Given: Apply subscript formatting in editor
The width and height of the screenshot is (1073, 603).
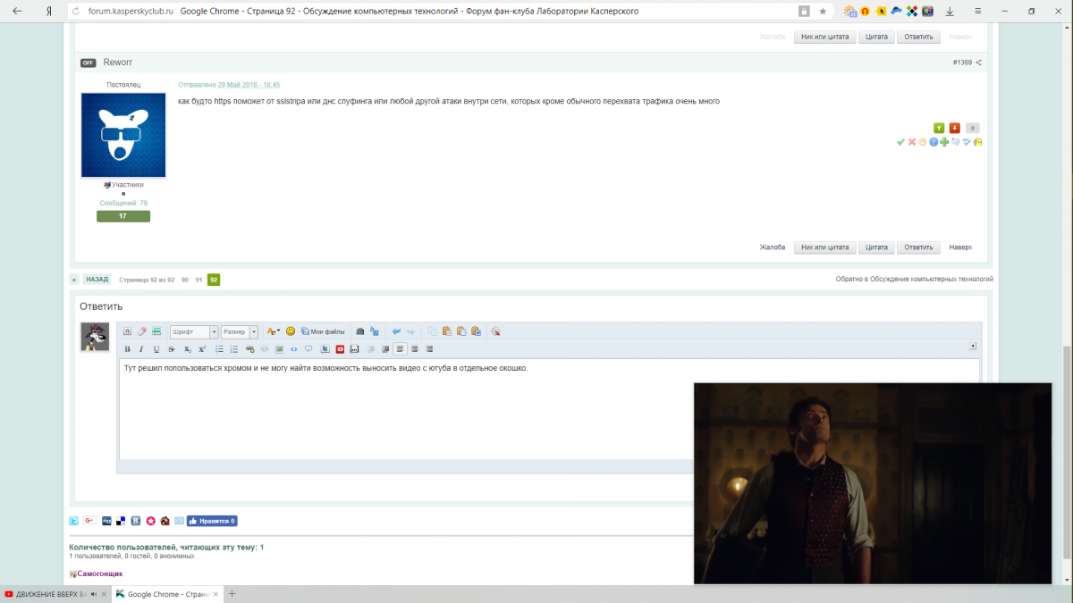Looking at the screenshot, I should [x=188, y=349].
